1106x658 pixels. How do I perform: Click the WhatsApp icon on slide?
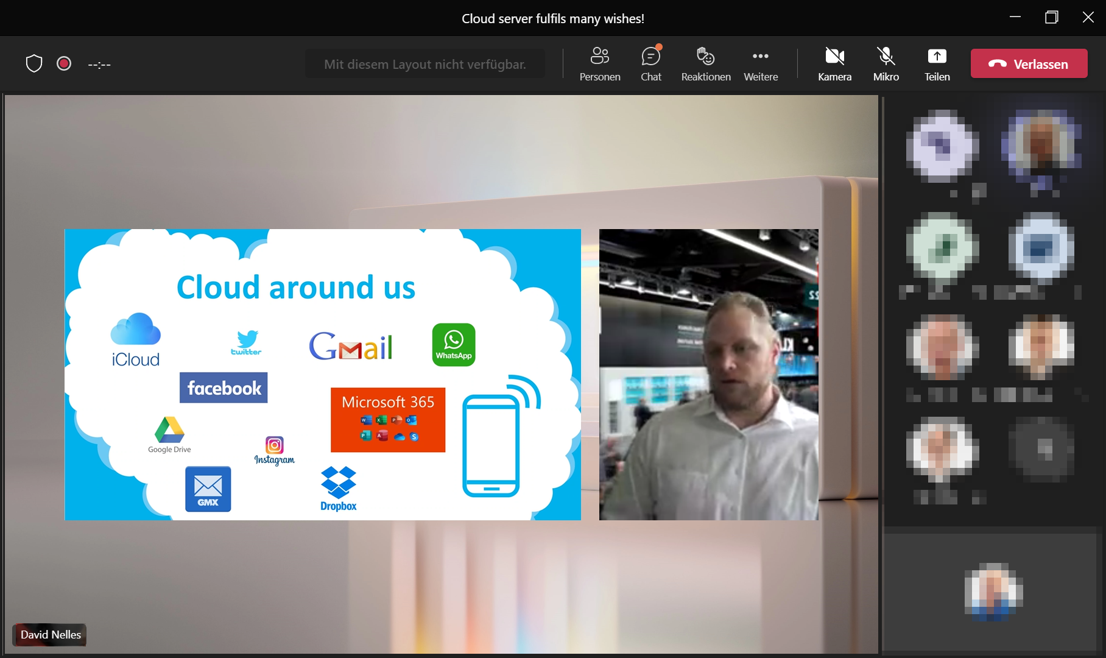tap(454, 345)
